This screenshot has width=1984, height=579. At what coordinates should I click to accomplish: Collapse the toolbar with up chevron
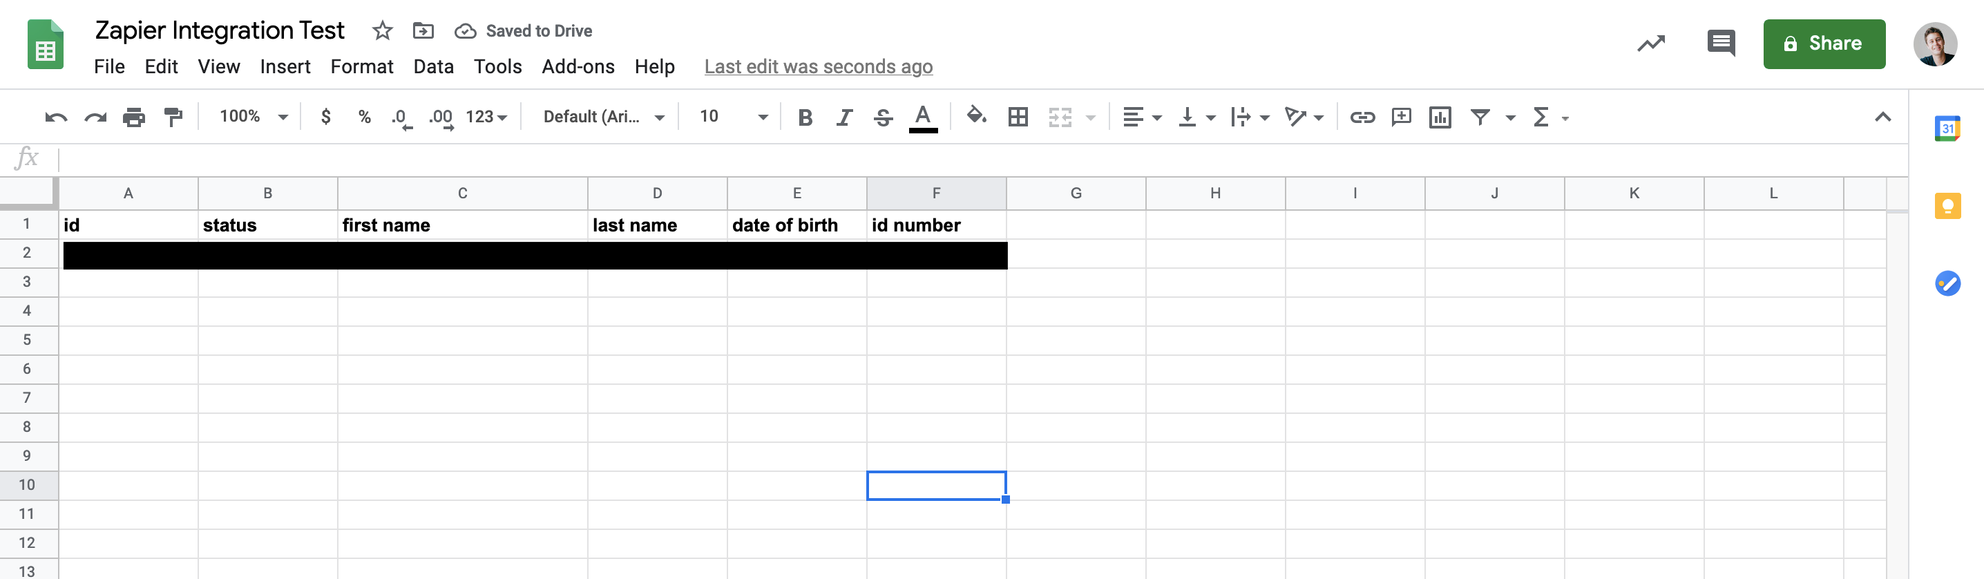coord(1882,117)
